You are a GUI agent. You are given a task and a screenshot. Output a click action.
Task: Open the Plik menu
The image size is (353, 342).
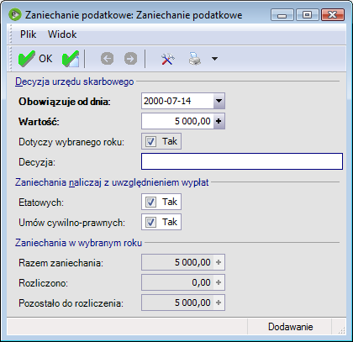point(28,34)
